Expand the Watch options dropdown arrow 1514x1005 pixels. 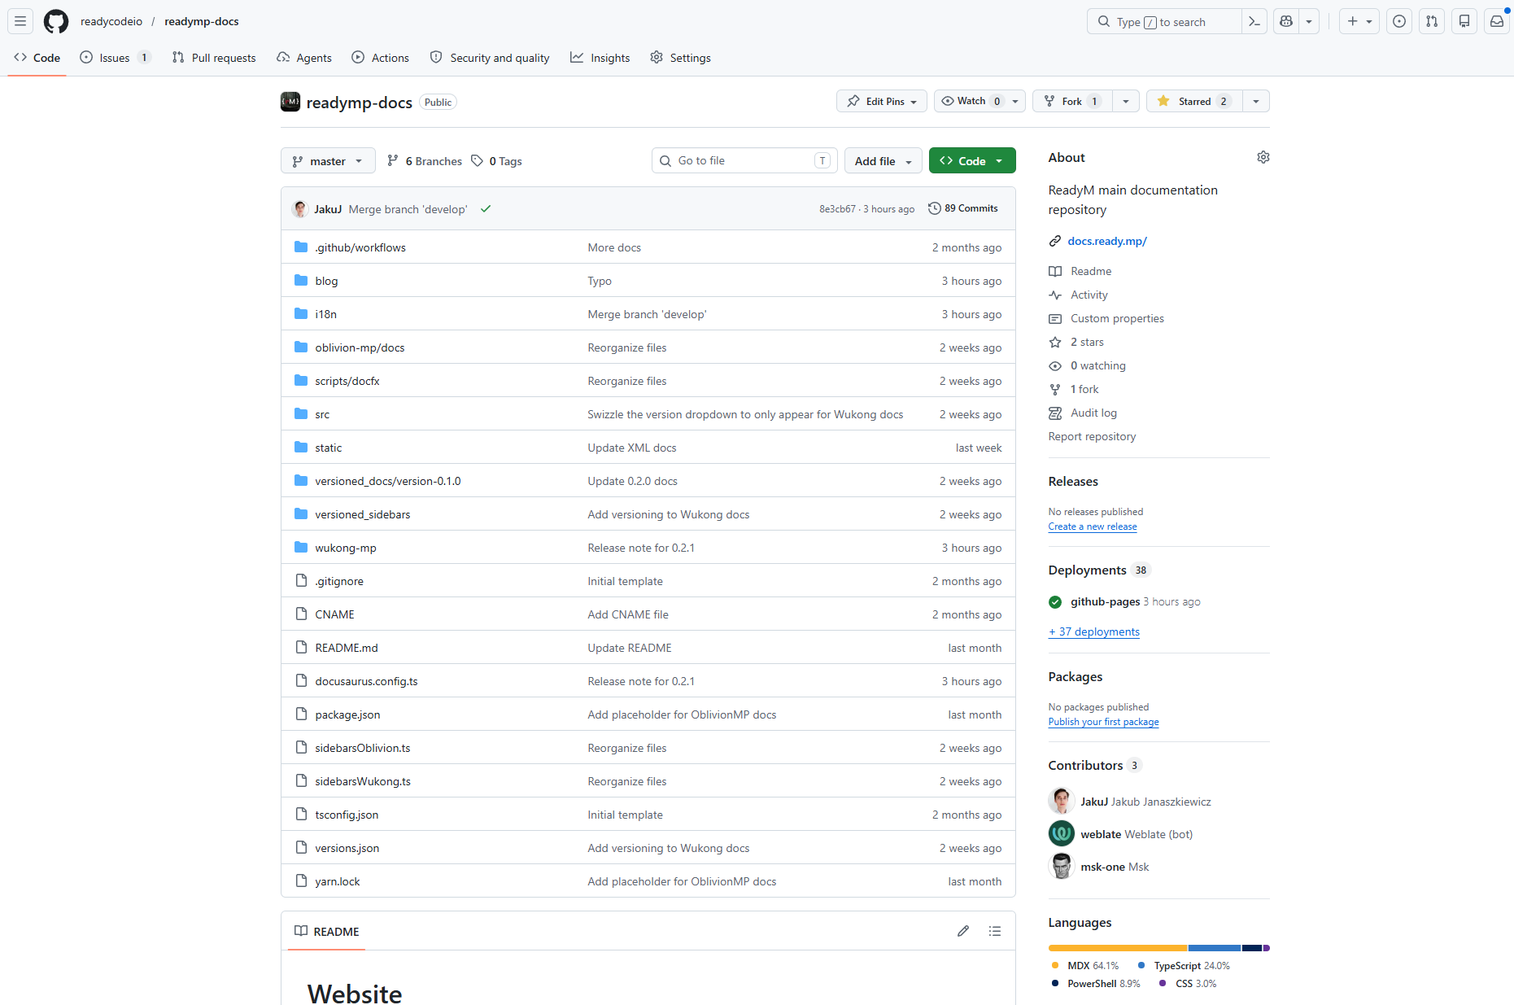pos(1016,101)
